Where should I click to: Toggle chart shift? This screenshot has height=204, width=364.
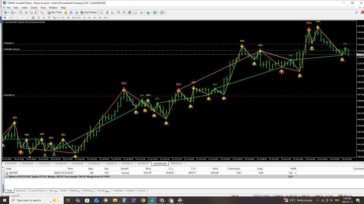141,12
